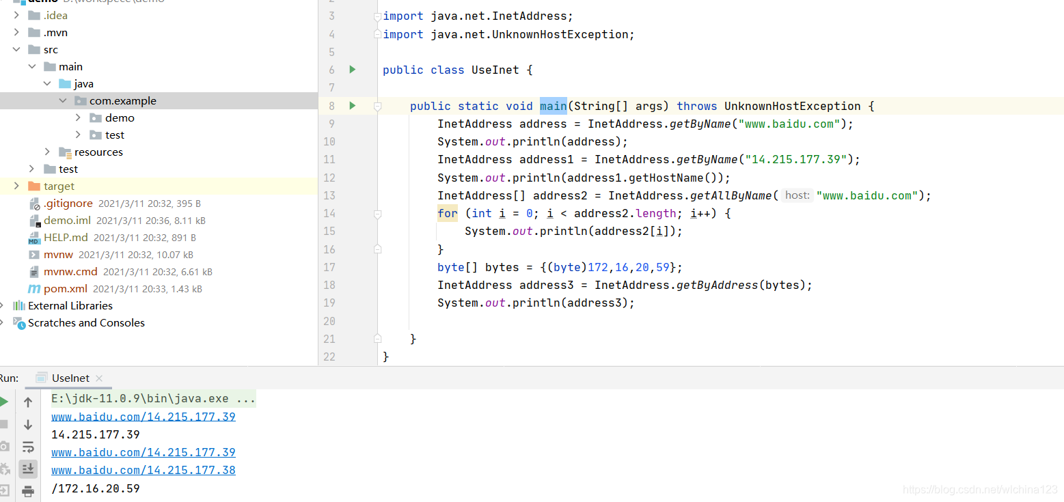
Task: Collapse the java folder arrow
Action: 47,83
